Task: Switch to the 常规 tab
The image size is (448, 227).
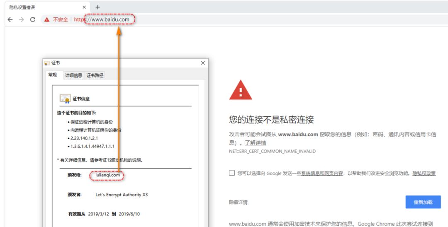Action: pyautogui.click(x=53, y=75)
